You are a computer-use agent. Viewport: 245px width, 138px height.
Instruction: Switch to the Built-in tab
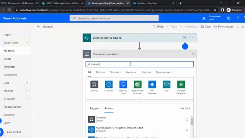click(100, 72)
